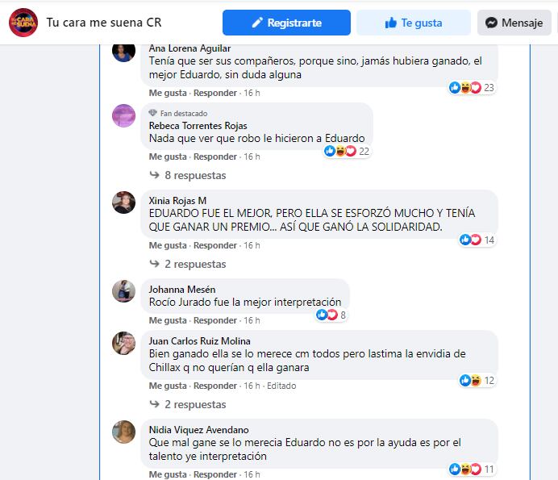
Task: Toggle Me gusta on Xinia Rojas M's comment
Action: tap(168, 245)
